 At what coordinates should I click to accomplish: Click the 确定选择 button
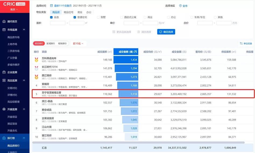tap(166, 32)
